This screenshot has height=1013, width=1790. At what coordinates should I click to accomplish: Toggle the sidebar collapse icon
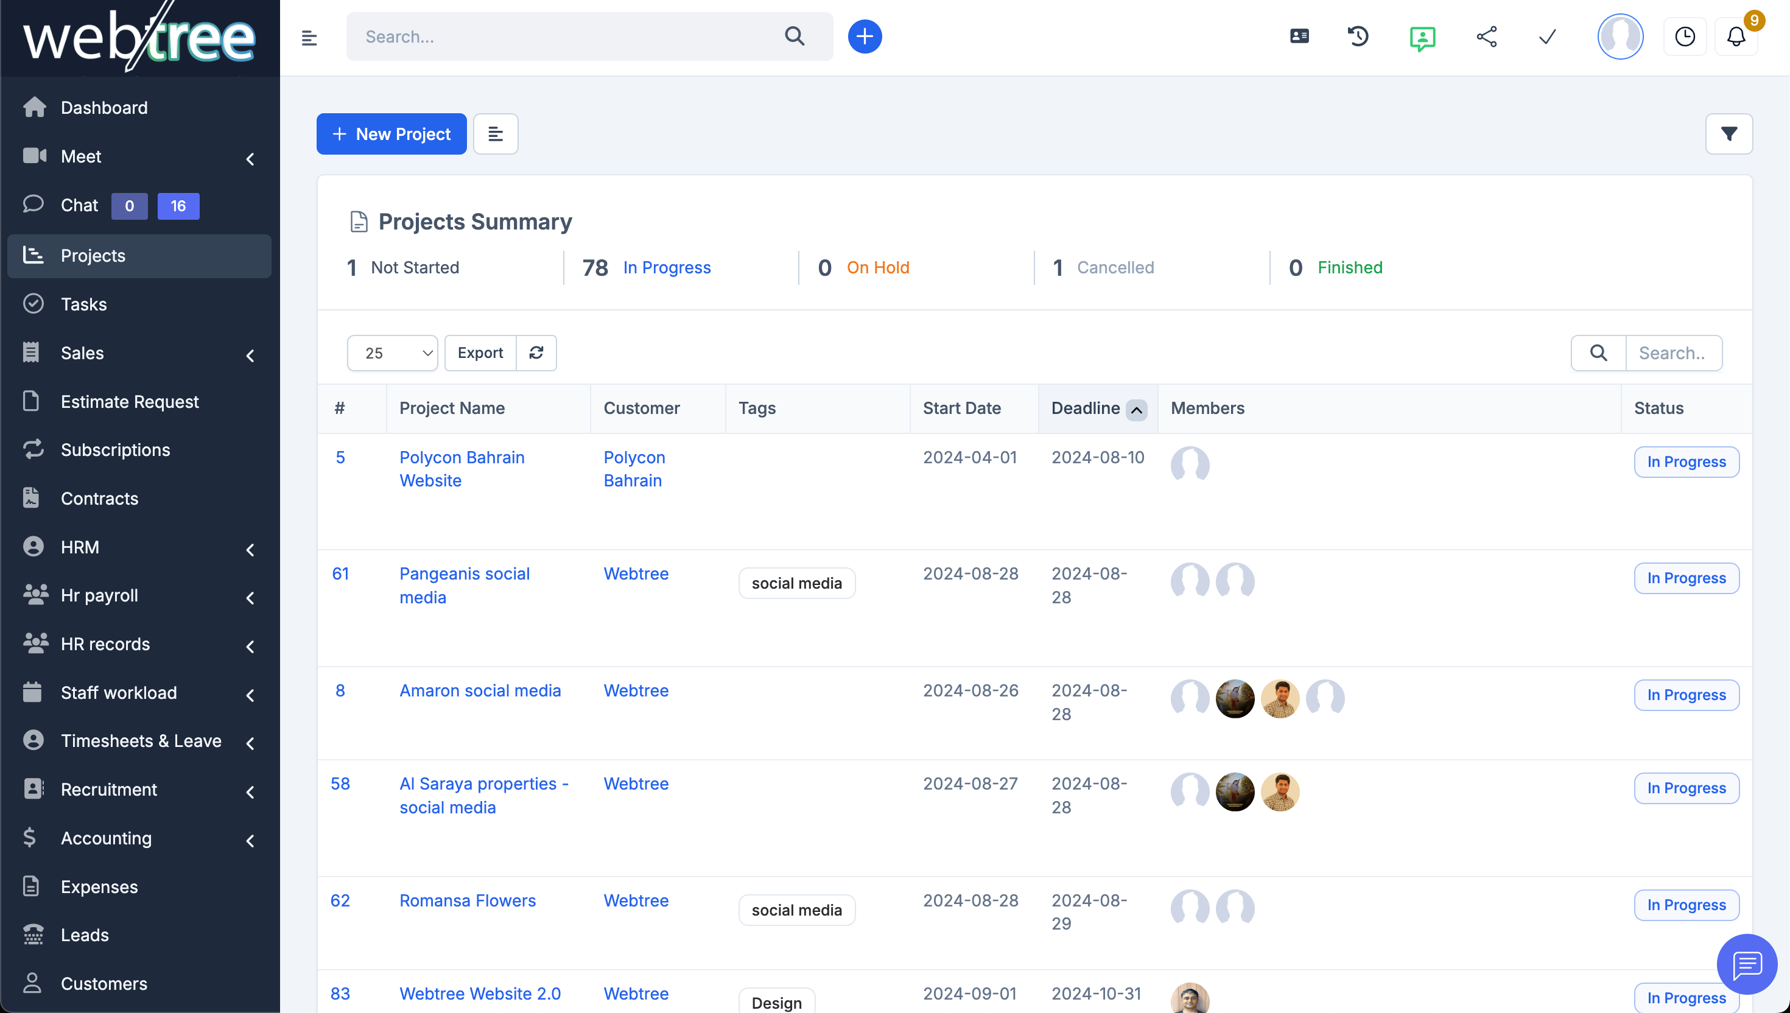coord(309,38)
